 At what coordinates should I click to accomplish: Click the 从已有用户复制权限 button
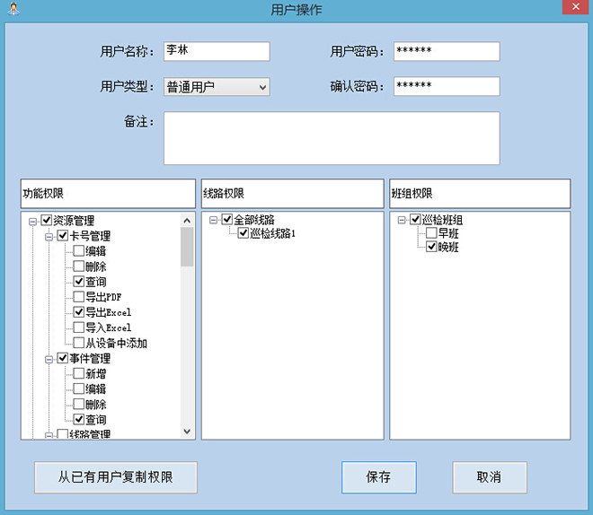coord(115,477)
